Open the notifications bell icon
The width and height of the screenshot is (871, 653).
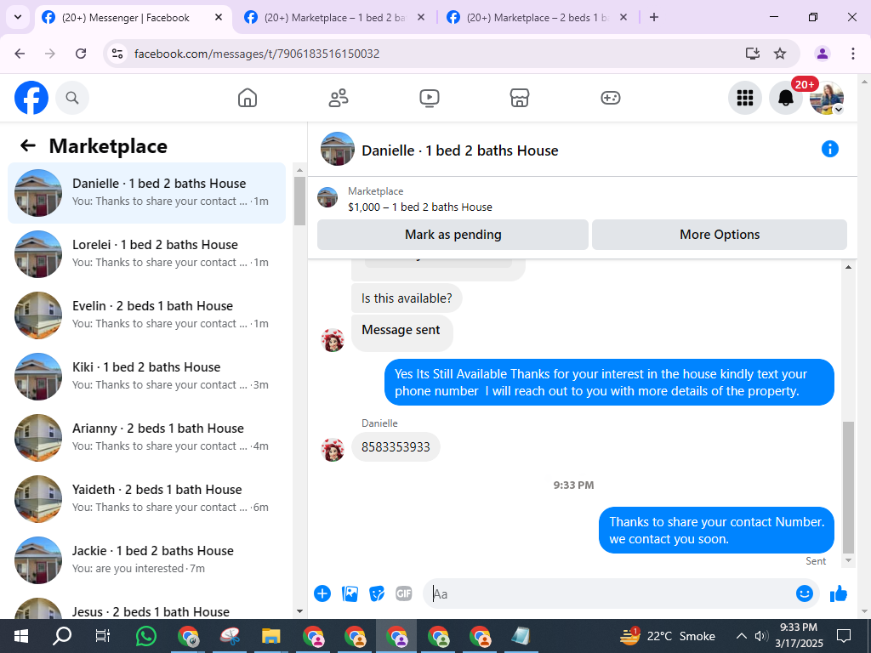pos(785,98)
